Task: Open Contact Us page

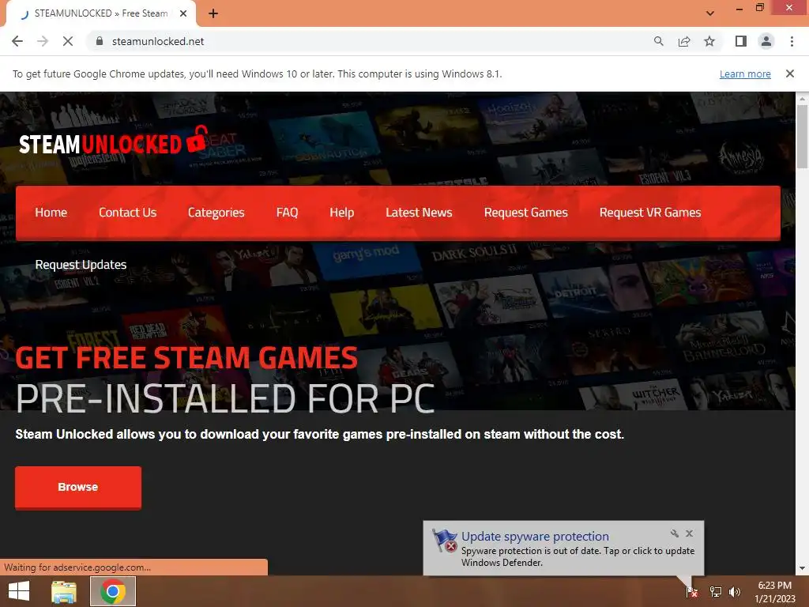Action: (x=127, y=213)
